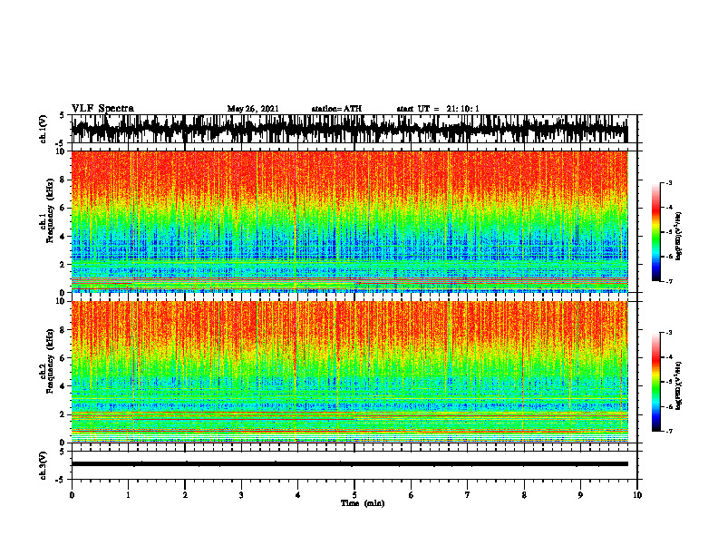Click the "station= ATH" header text
718x555 pixels.
pyautogui.click(x=336, y=109)
